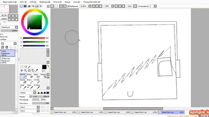The image size is (209, 117).
Task: Click the green G channel slider
Action: tap(34, 42)
